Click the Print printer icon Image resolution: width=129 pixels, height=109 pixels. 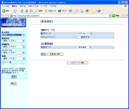click(x=82, y=11)
